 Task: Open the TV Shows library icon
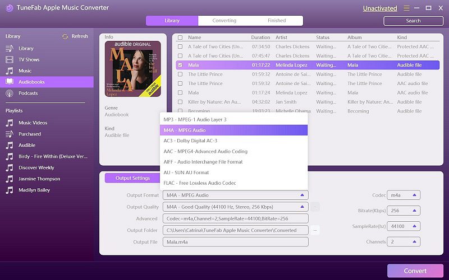(x=10, y=59)
